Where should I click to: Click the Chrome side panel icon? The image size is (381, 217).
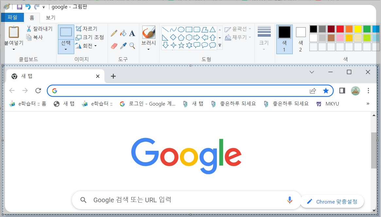pyautogui.click(x=342, y=91)
